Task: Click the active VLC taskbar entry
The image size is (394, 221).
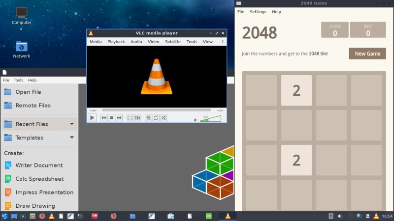Action: pos(228,216)
